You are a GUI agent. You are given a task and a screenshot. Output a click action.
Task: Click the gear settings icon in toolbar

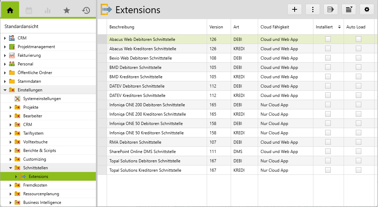(x=367, y=10)
